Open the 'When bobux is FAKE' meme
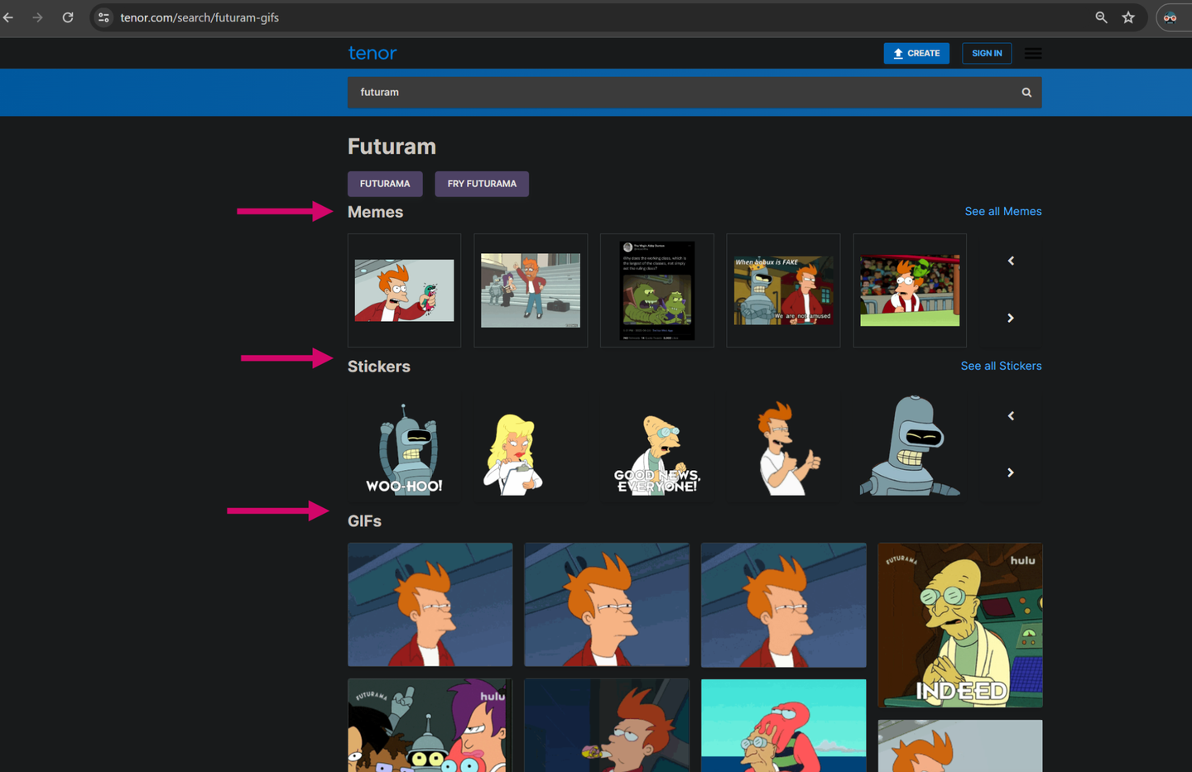This screenshot has height=772, width=1192. (x=783, y=290)
